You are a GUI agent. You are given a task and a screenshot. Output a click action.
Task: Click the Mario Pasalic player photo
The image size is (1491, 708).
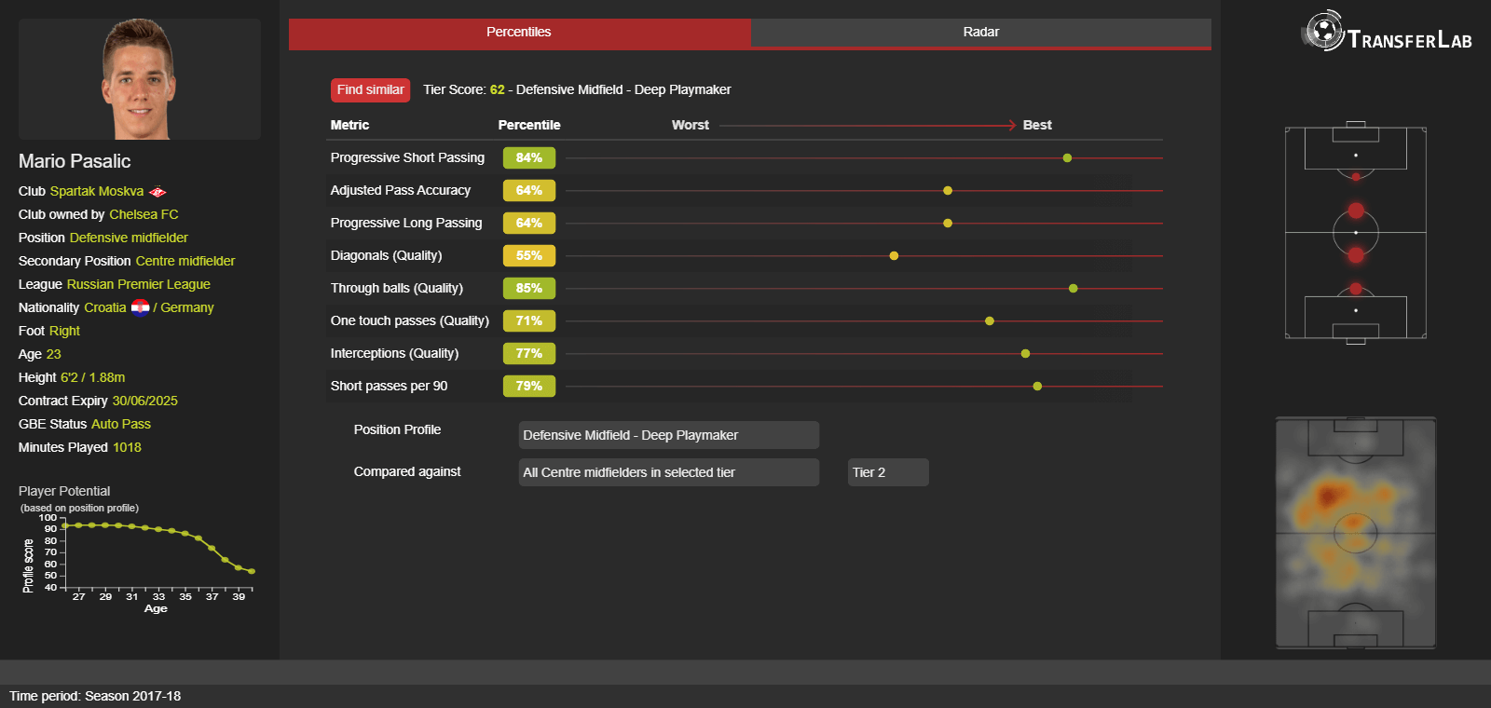pos(140,79)
